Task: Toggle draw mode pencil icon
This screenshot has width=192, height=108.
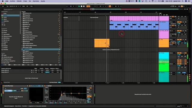Action: (171, 6)
